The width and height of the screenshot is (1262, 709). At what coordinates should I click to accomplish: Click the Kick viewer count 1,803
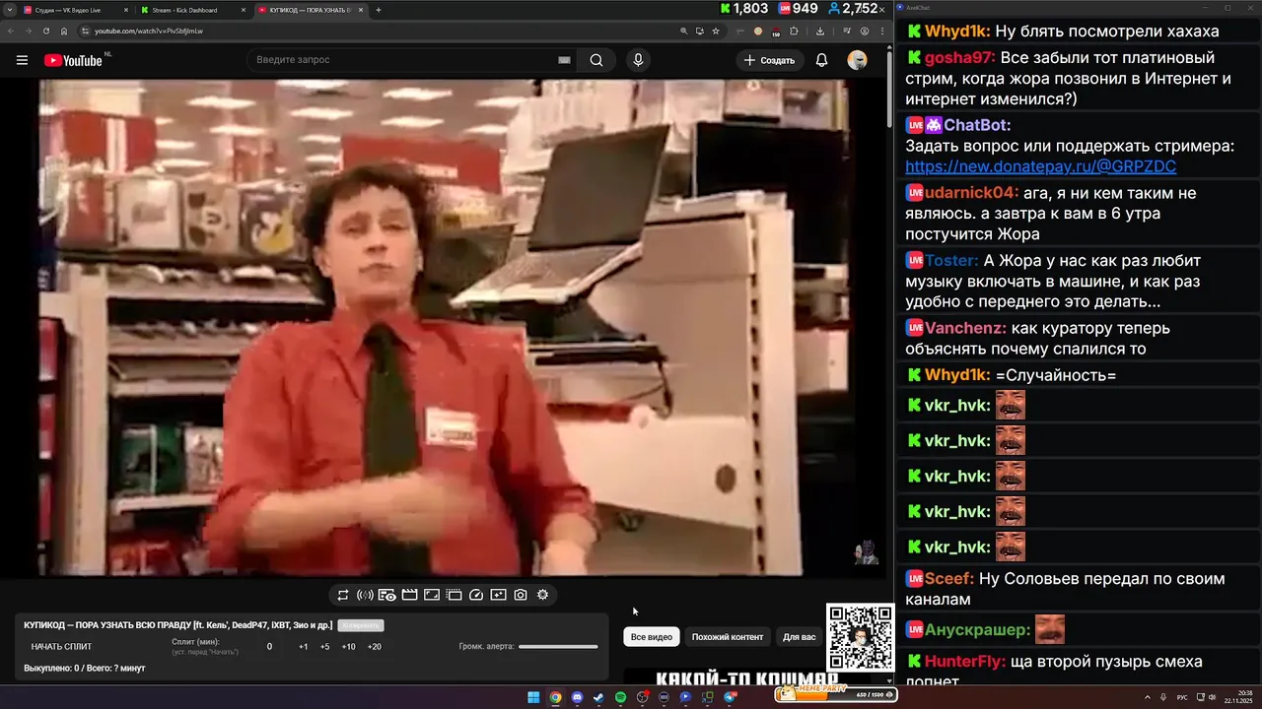pos(744,9)
